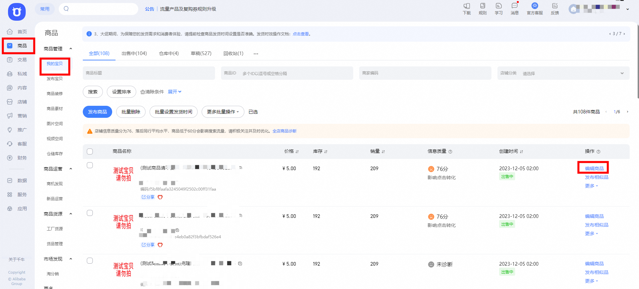
Task: Click 编辑商品 for the second product
Action: point(594,216)
